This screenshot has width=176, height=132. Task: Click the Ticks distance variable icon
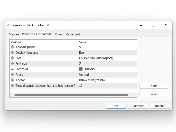pos(12,86)
